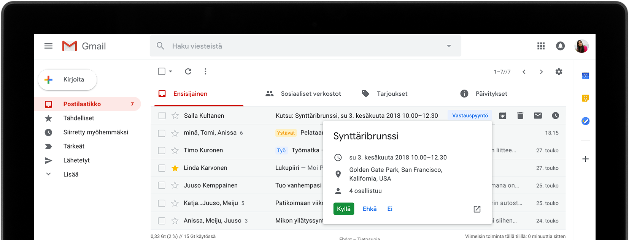Open event in Calendar from popup
The height and width of the screenshot is (240, 629).
tap(477, 209)
